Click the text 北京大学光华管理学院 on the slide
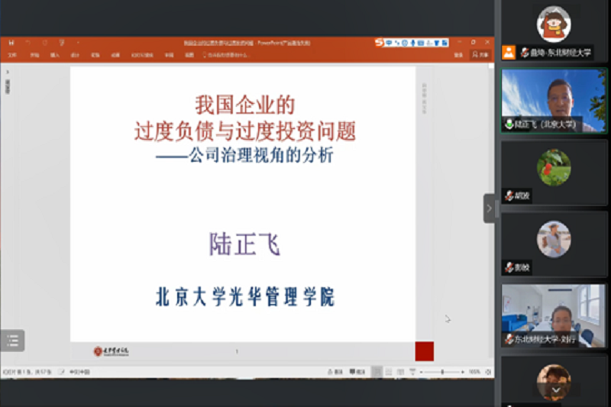 pyautogui.click(x=244, y=297)
